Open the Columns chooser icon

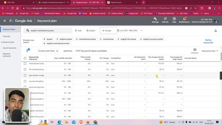click(195, 51)
